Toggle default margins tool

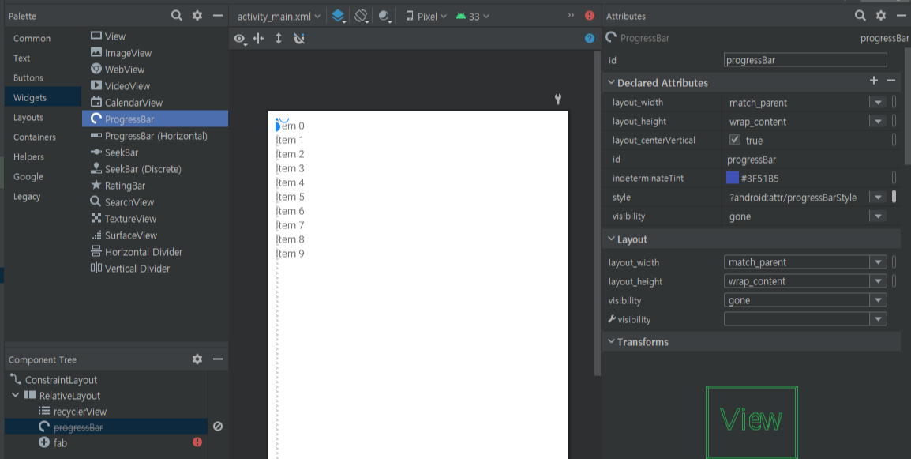point(259,39)
